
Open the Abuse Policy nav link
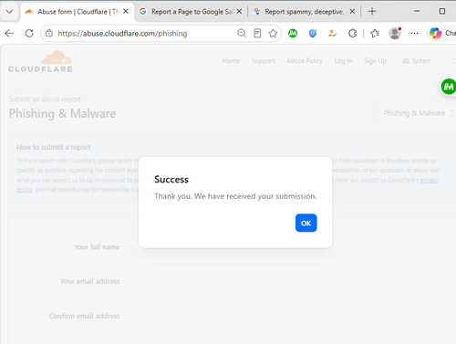pyautogui.click(x=305, y=61)
